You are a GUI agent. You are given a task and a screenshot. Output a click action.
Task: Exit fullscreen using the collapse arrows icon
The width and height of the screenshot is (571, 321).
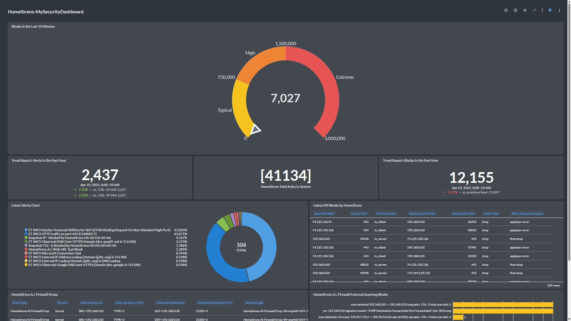534,10
